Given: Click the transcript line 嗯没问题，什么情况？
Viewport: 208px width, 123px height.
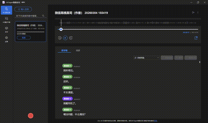Looking at the screenshot, I should (75, 114).
